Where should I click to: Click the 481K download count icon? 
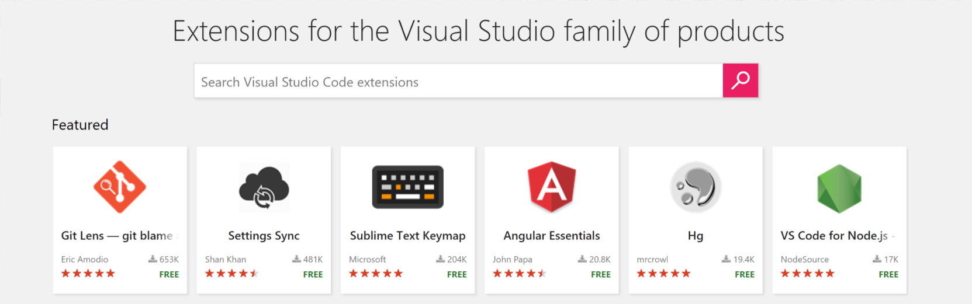coord(296,259)
